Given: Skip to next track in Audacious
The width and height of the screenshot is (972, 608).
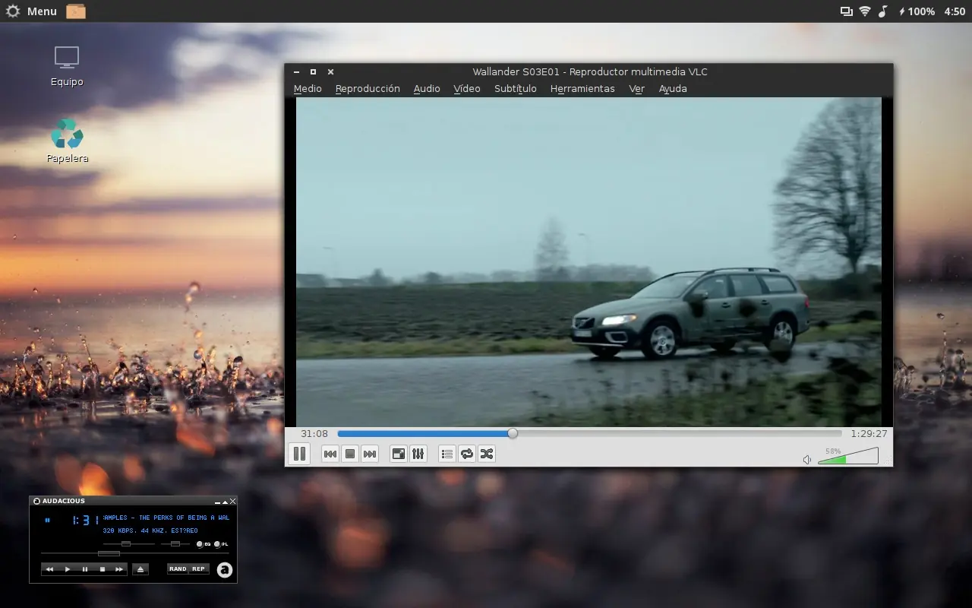Looking at the screenshot, I should point(119,569).
